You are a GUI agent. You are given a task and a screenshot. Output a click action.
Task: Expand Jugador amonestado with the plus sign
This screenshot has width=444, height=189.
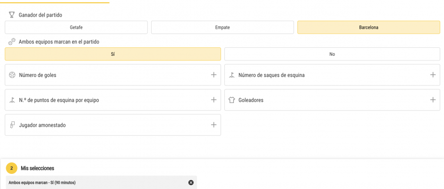213,125
